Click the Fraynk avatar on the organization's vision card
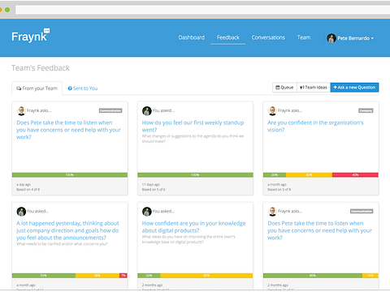This screenshot has height=292, width=390. click(x=272, y=110)
